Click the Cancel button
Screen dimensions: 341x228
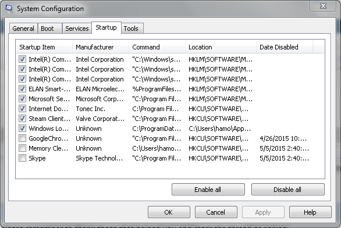coord(216,212)
